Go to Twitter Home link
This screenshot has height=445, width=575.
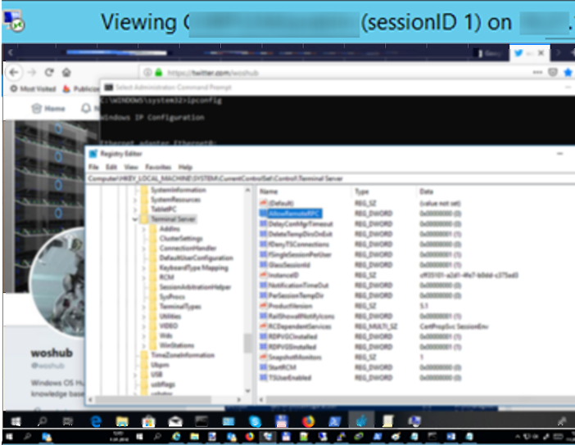point(48,109)
